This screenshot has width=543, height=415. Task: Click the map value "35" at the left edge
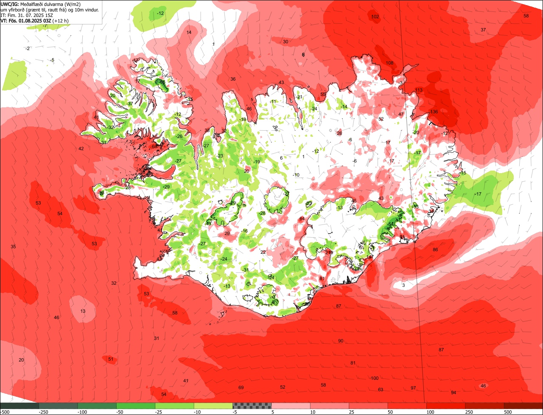point(13,247)
